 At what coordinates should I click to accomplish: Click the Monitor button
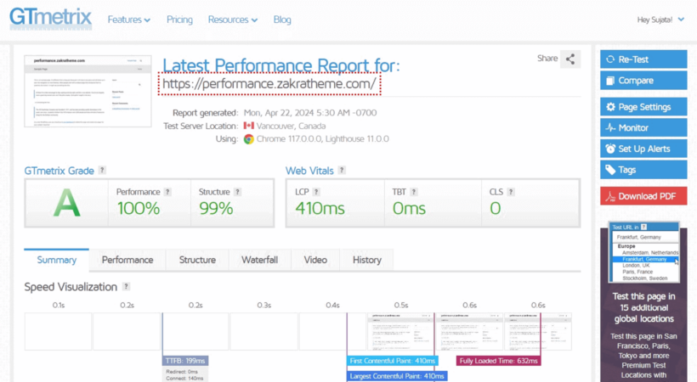tap(643, 128)
